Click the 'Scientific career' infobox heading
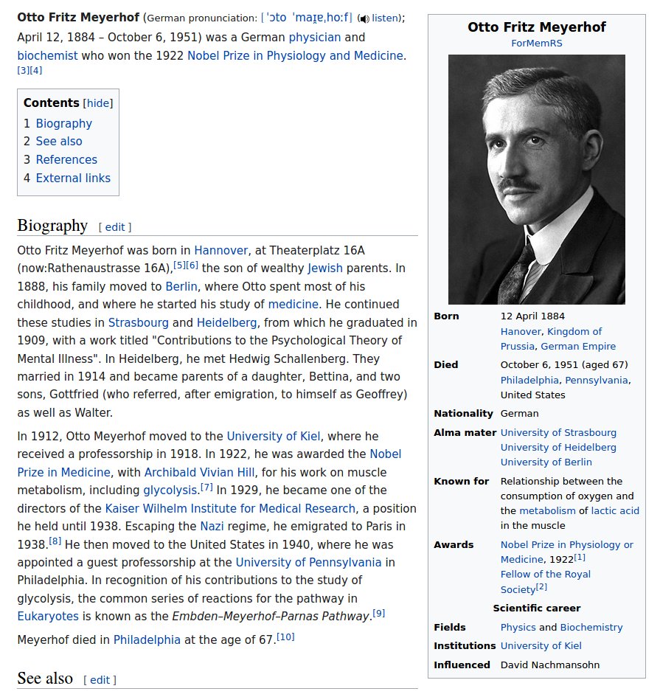 (x=536, y=608)
